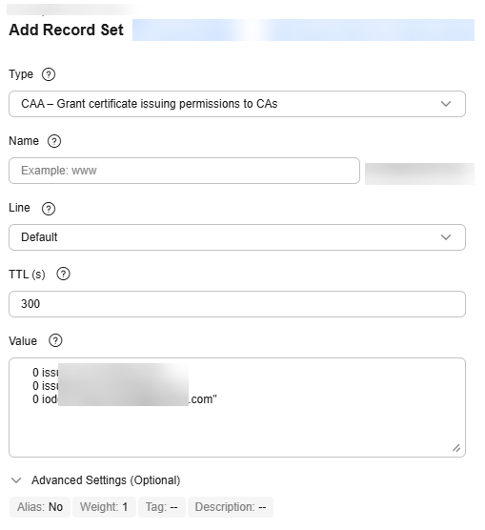The width and height of the screenshot is (485, 530).
Task: Show help for TTL (s) field
Action: point(63,275)
